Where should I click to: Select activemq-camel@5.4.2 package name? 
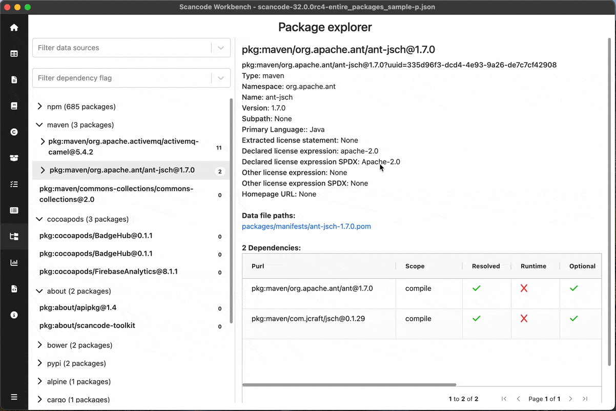[x=124, y=147]
